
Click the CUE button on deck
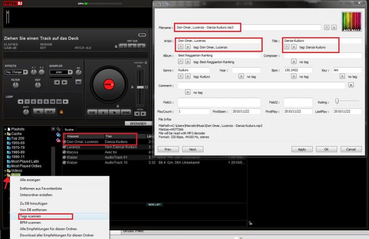point(93,111)
